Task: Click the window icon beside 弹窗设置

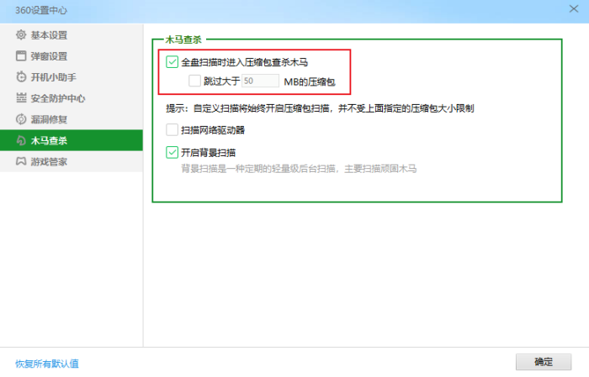Action: (21, 56)
